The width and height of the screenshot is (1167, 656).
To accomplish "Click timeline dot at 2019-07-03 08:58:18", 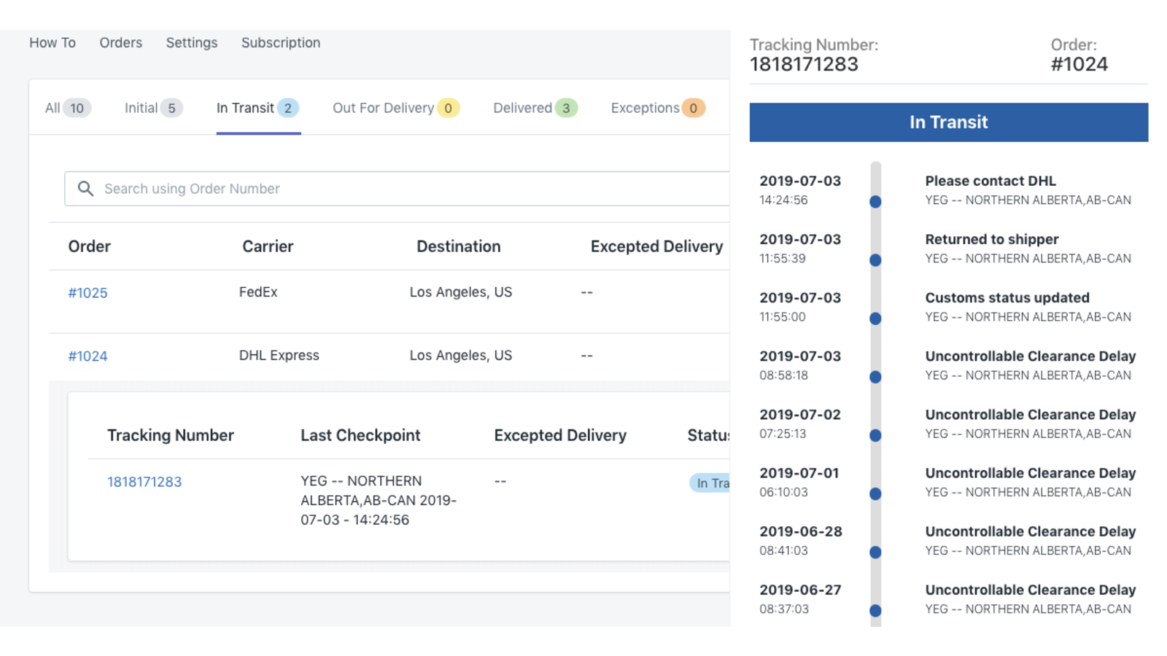I will (x=875, y=377).
